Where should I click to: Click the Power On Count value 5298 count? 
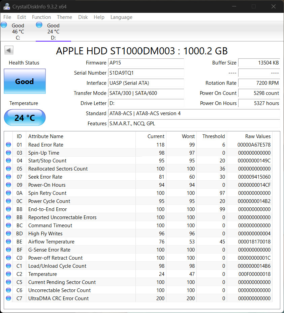[x=259, y=93]
